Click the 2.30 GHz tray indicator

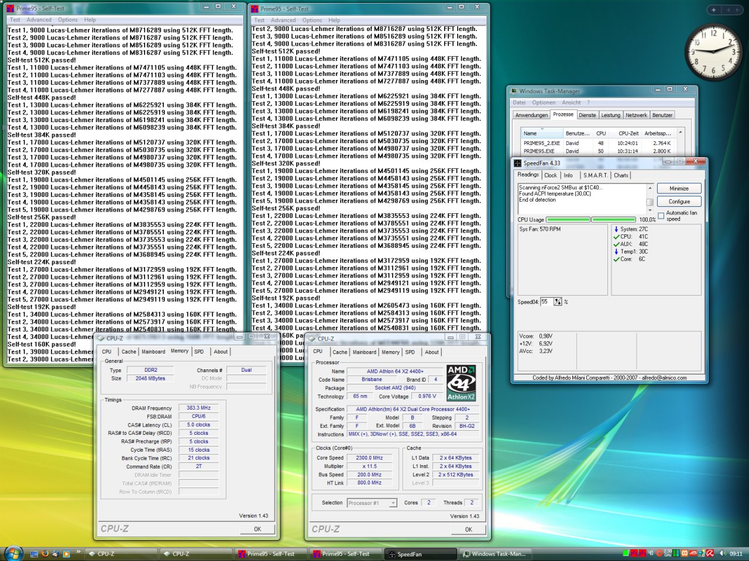tap(668, 553)
